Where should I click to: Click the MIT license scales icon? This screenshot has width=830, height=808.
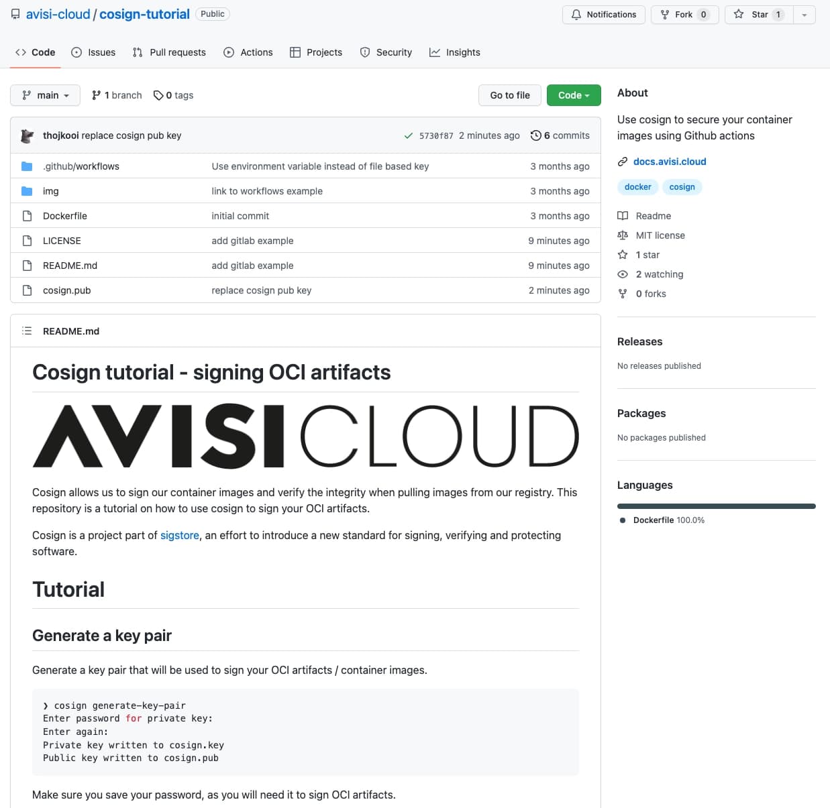tap(623, 235)
